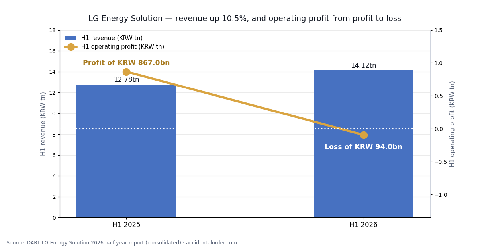478x250 pixels.
Task: Click the 12.78tn bar value label
Action: tap(126, 80)
